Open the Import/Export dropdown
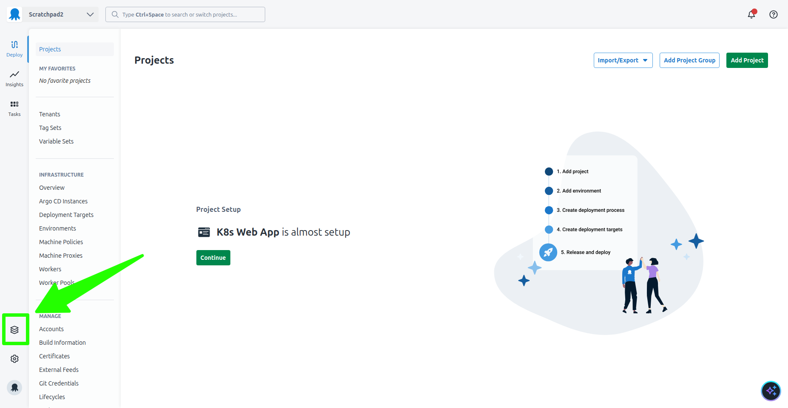The height and width of the screenshot is (408, 788). point(623,60)
